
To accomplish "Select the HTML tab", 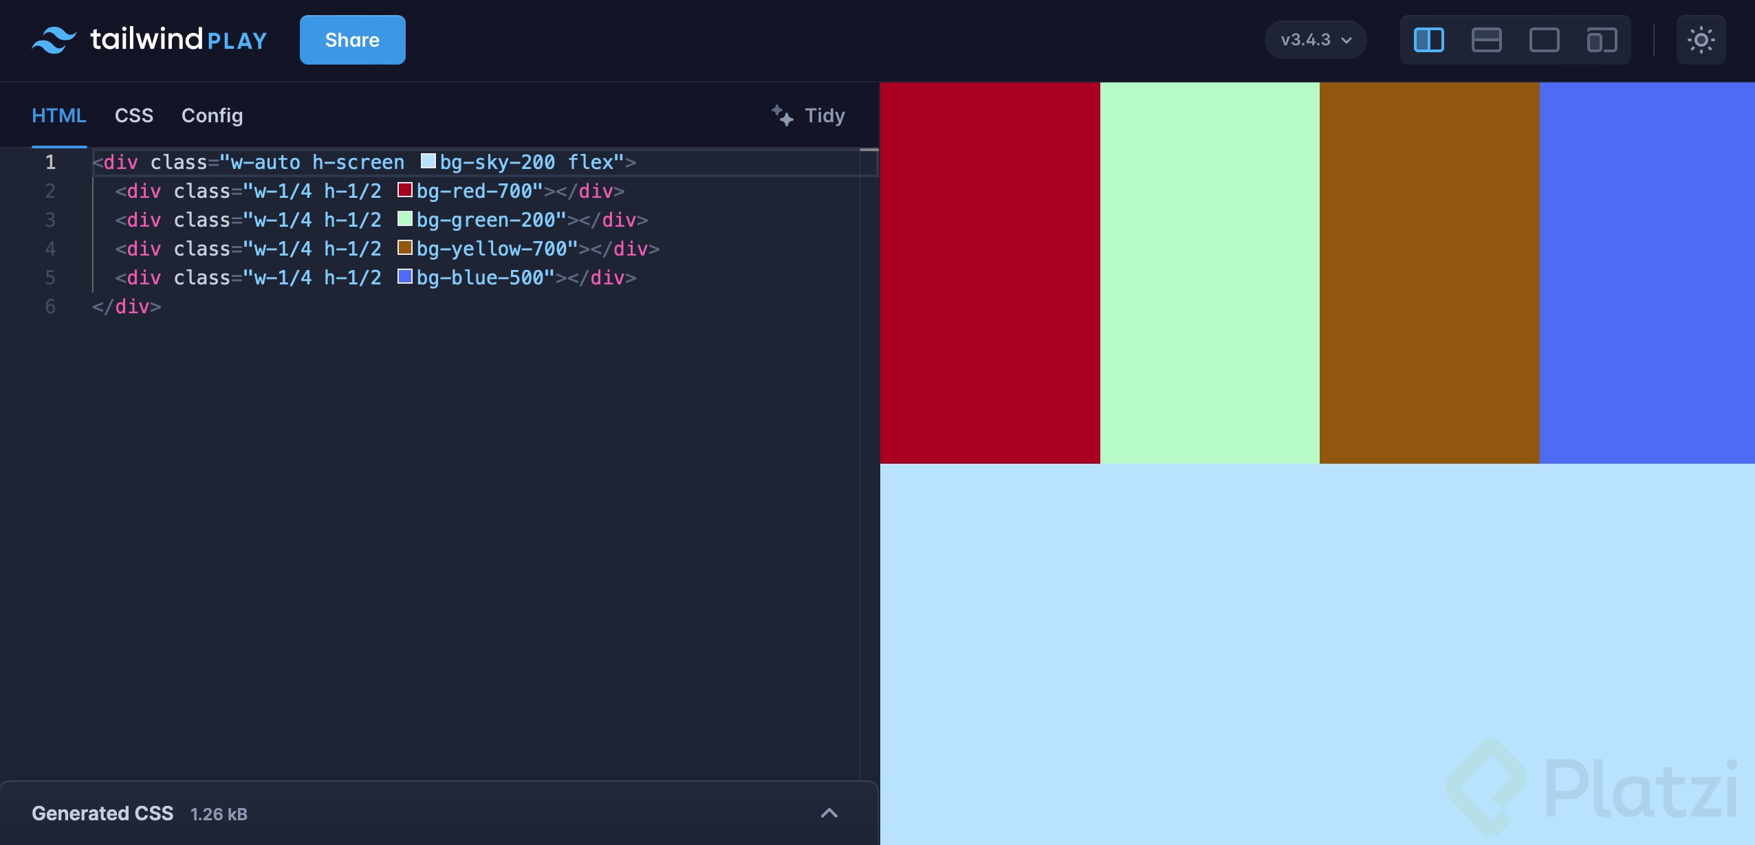I will (59, 115).
